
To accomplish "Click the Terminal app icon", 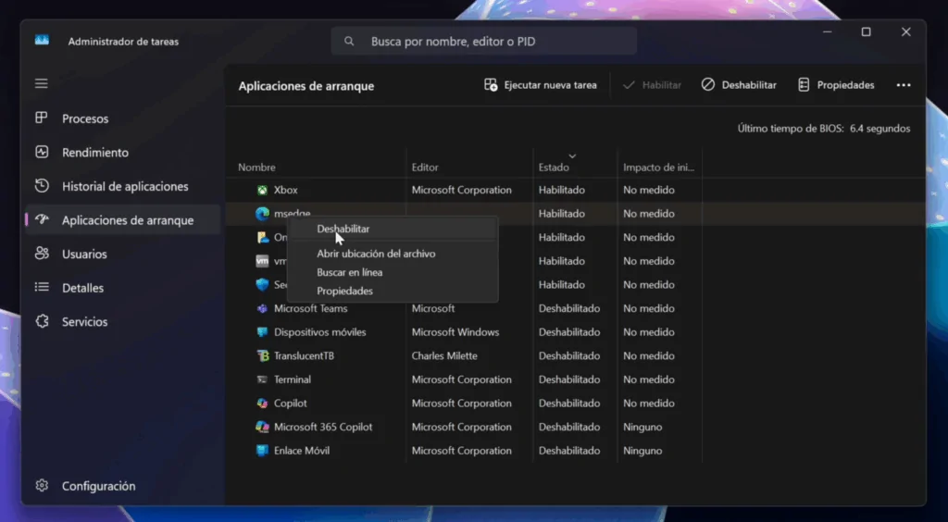I will pos(262,379).
